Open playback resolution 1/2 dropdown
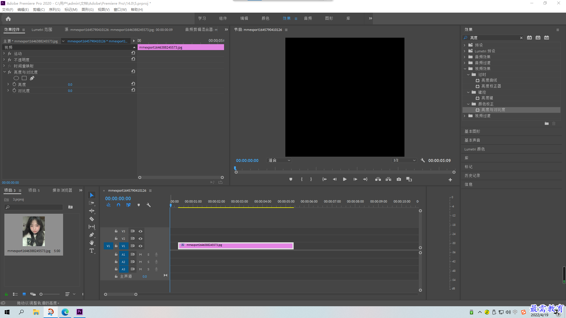 pyautogui.click(x=404, y=160)
